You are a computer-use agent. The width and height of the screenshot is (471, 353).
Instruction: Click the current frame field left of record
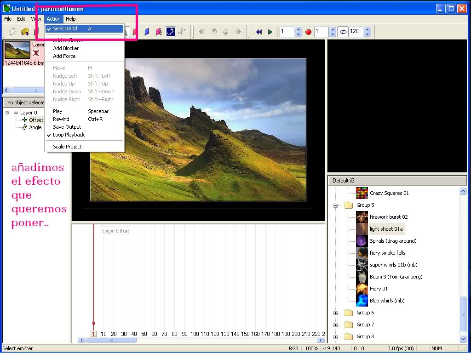(x=287, y=32)
